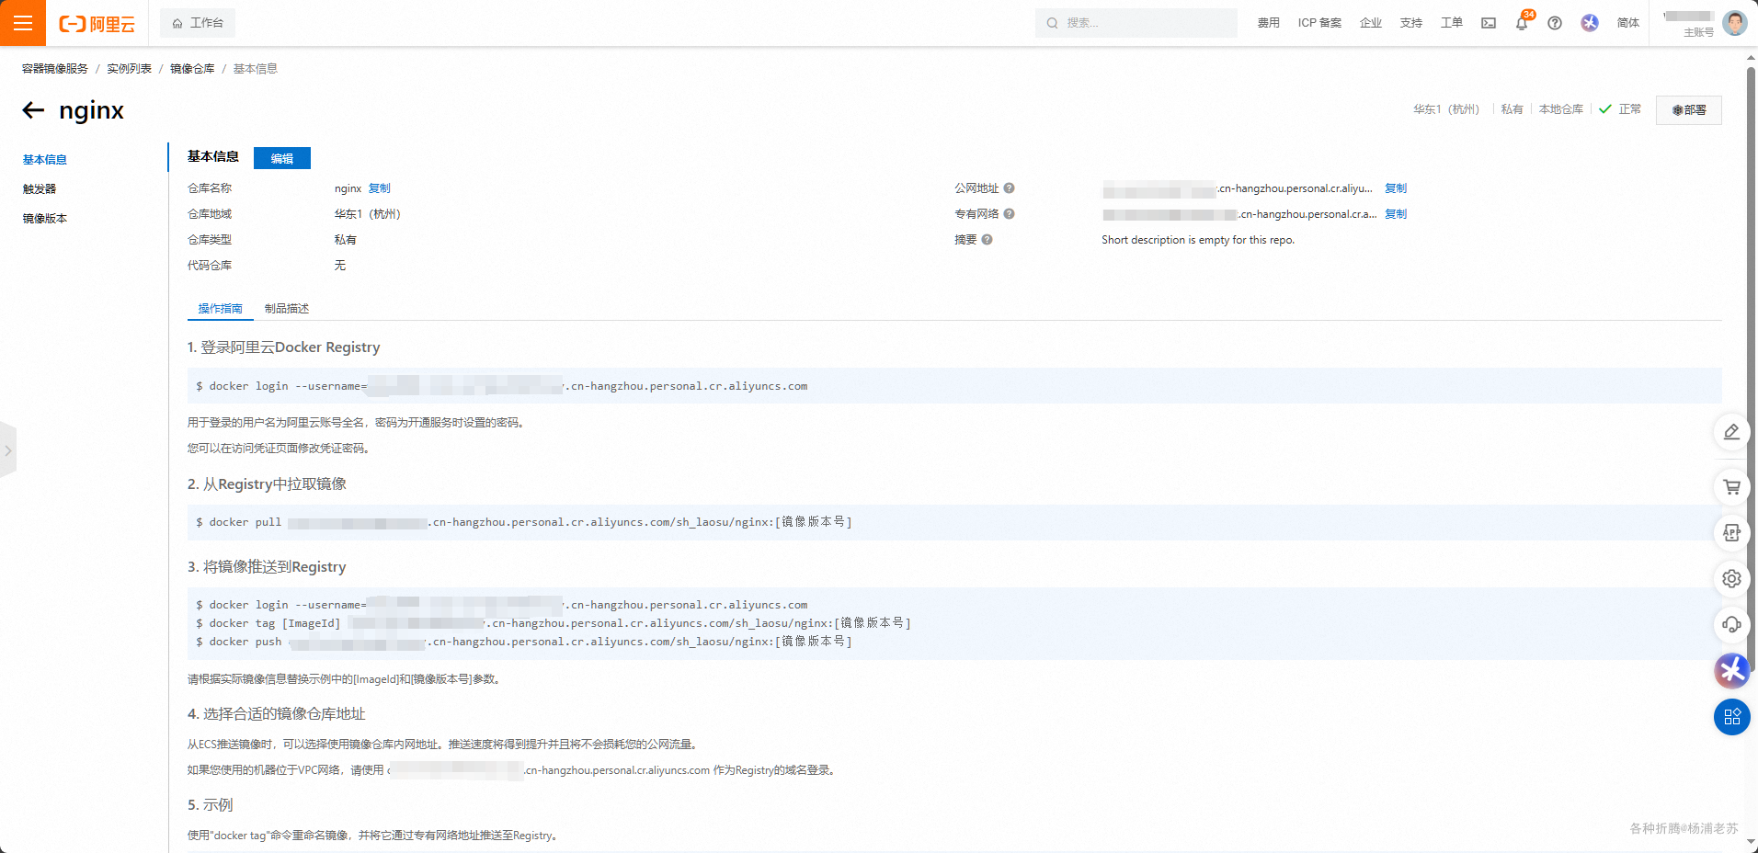Switch to the 操作指南 tab
1758x853 pixels.
(221, 309)
